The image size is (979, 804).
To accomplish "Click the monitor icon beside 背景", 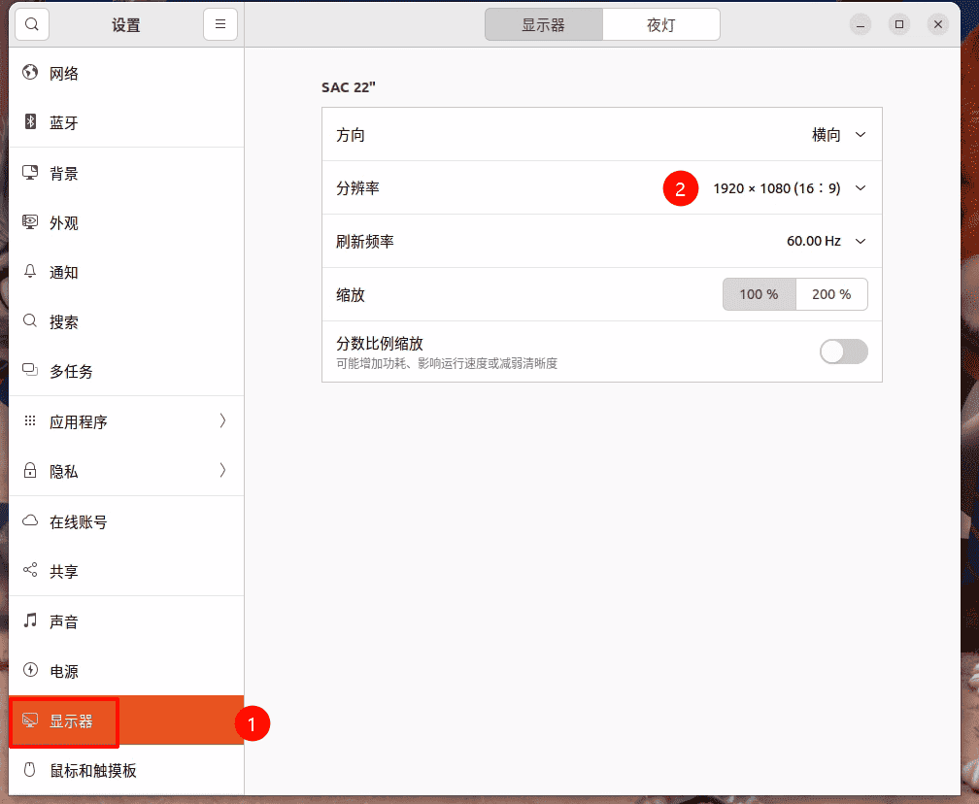I will point(30,172).
